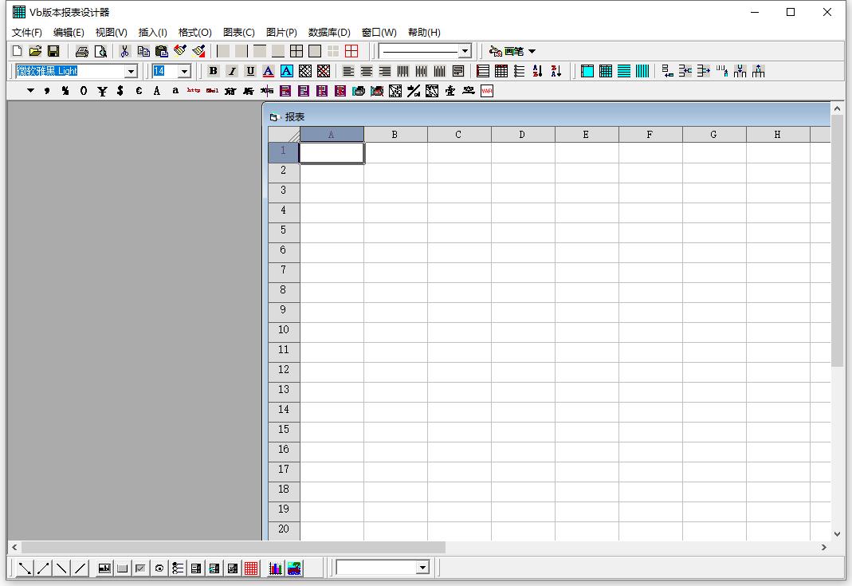Viewport: 852px width, 586px height.
Task: Click the center alignment icon
Action: tap(367, 71)
